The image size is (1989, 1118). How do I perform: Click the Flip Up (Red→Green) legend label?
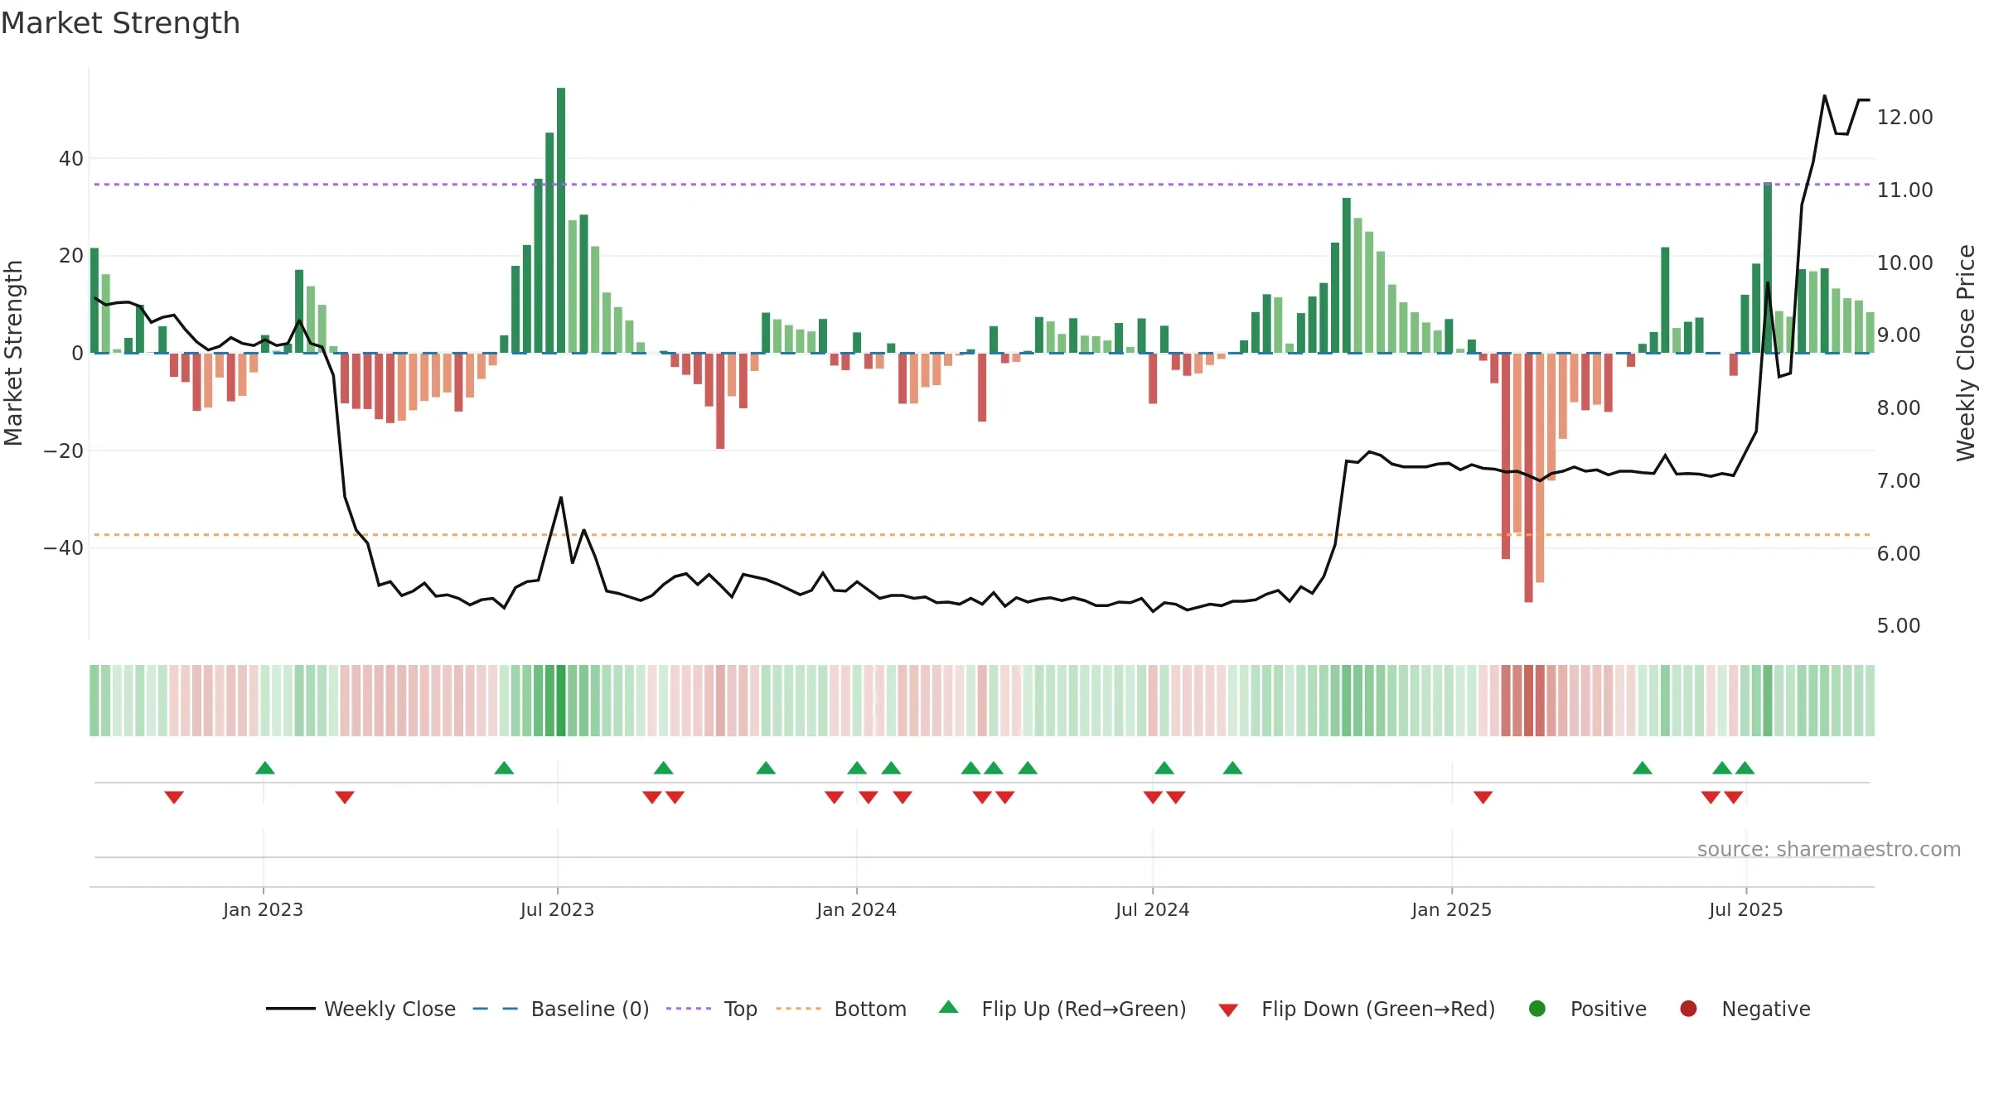click(x=1084, y=1009)
